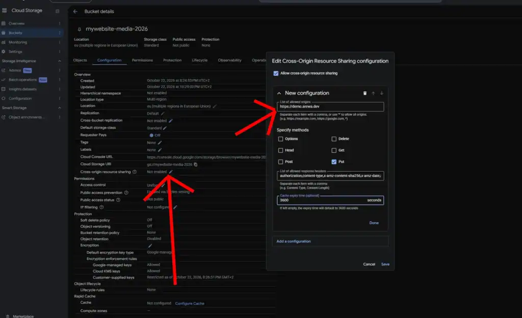The height and width of the screenshot is (318, 522).
Task: Open the three-dot menu beside Advisor
Action: point(60,70)
